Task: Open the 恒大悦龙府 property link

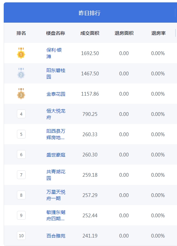Action: point(56,114)
